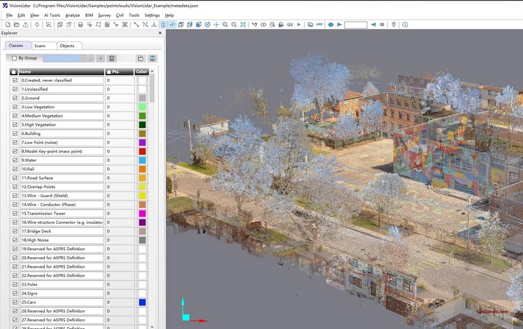523x329 pixels.
Task: Open the Settings menu
Action: coord(152,15)
